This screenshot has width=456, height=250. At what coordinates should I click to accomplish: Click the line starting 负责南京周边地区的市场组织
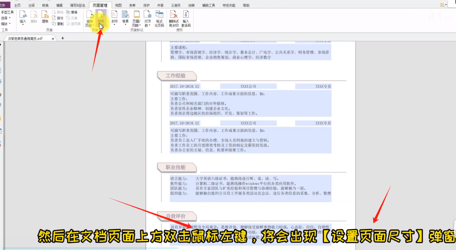pyautogui.click(x=214, y=114)
